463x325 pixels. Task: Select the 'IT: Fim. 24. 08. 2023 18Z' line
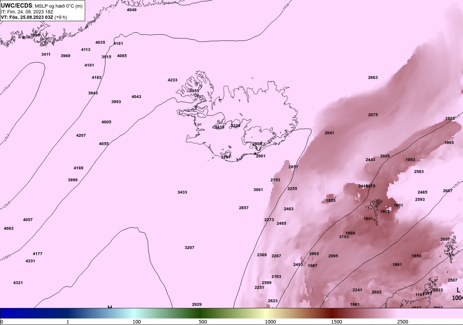point(27,12)
